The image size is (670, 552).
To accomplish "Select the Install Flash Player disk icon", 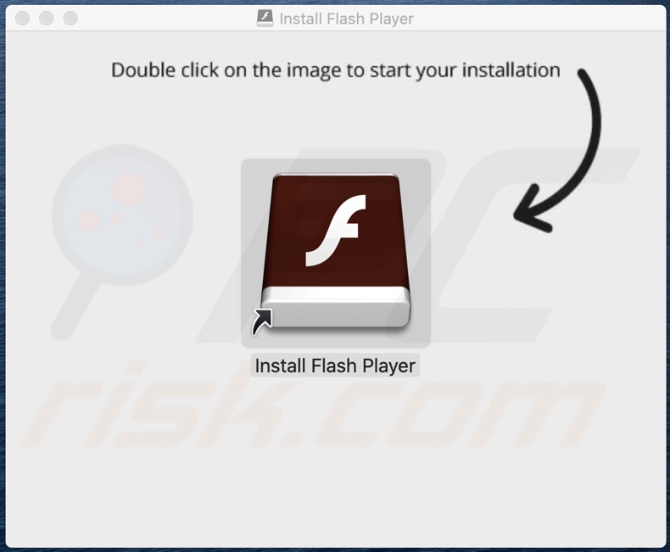I will pyautogui.click(x=336, y=252).
